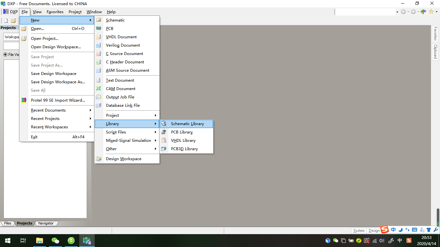Open the Project menu in menu bar
Image resolution: width=440 pixels, height=247 pixels.
75,12
